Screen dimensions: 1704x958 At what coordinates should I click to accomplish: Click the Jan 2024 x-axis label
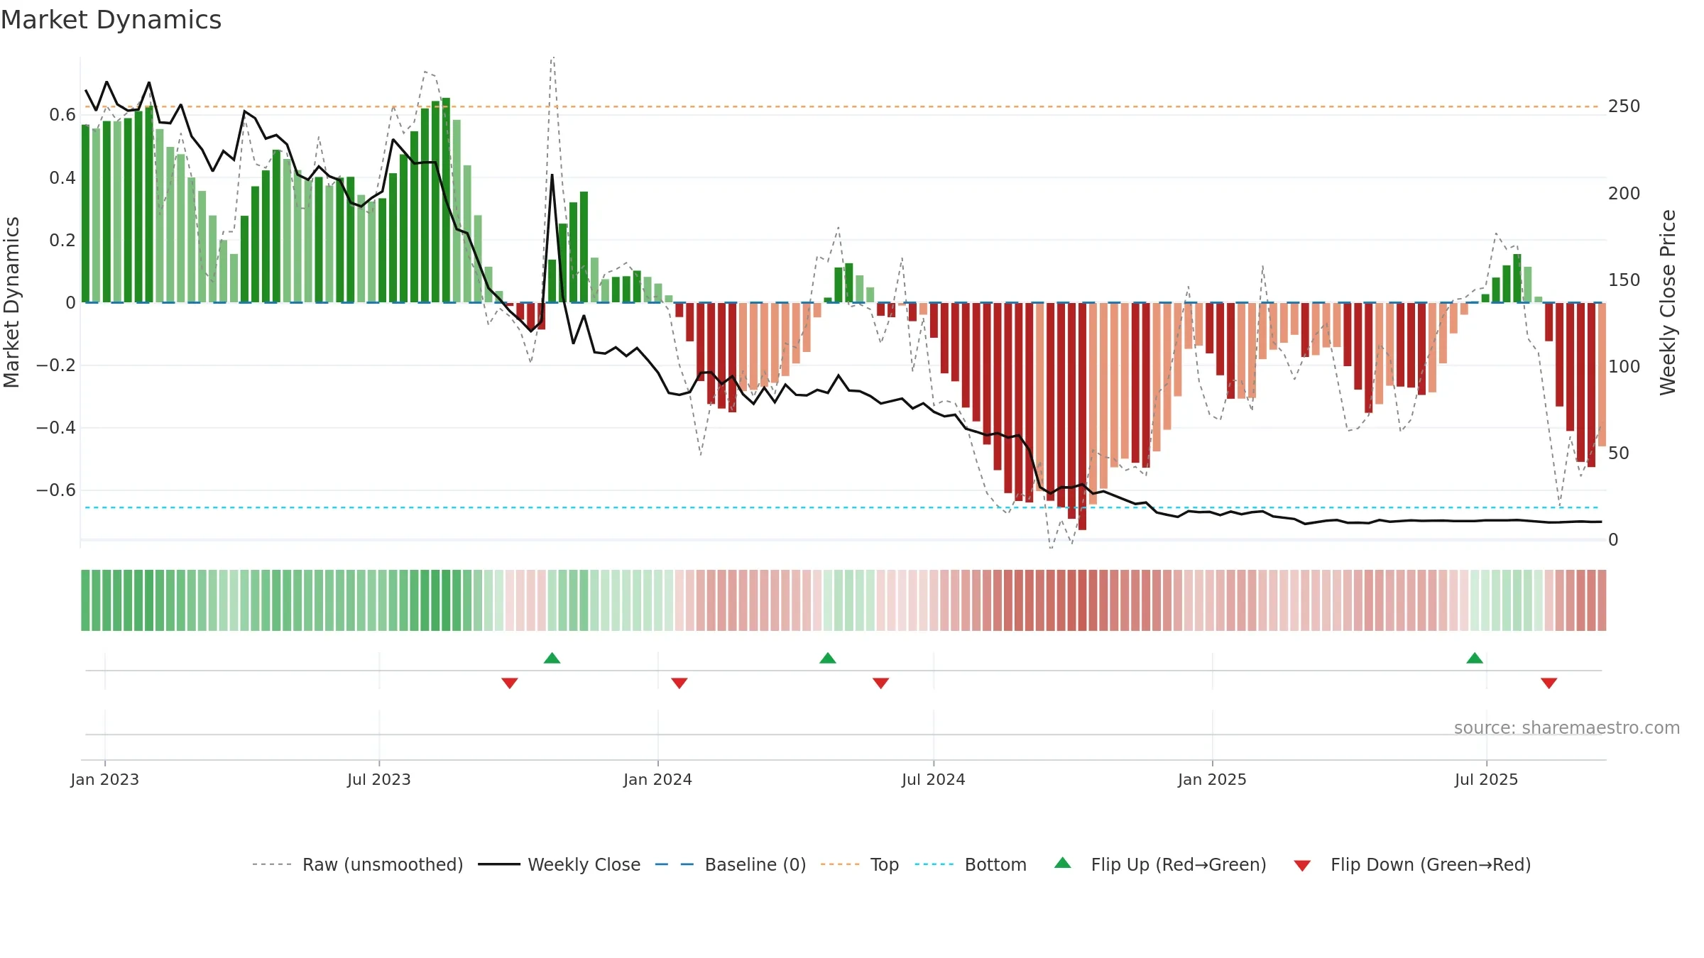pyautogui.click(x=658, y=779)
